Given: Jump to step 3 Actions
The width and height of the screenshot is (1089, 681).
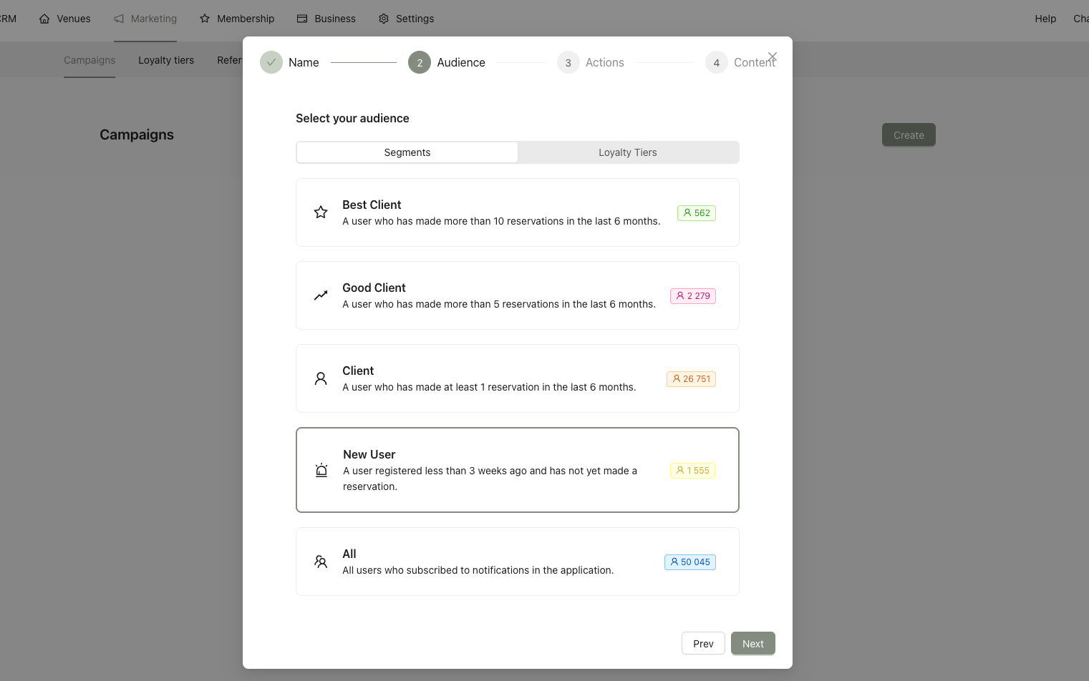Looking at the screenshot, I should click(591, 62).
